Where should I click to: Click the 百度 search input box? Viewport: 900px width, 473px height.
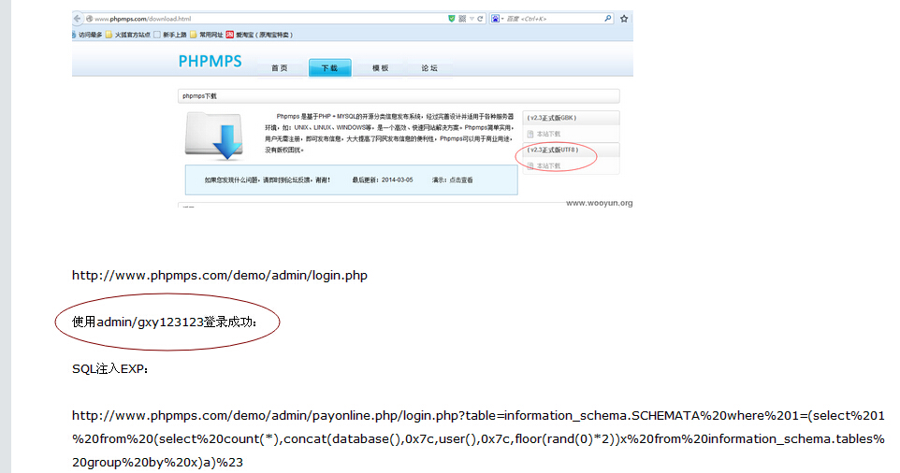click(554, 19)
